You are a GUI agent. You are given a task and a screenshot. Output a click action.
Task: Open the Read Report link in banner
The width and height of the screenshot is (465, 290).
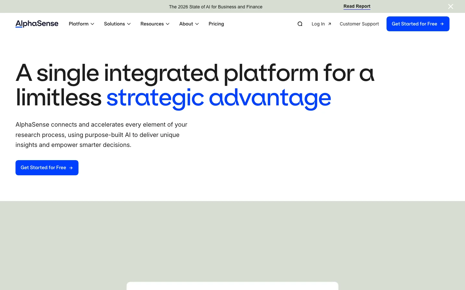click(357, 6)
